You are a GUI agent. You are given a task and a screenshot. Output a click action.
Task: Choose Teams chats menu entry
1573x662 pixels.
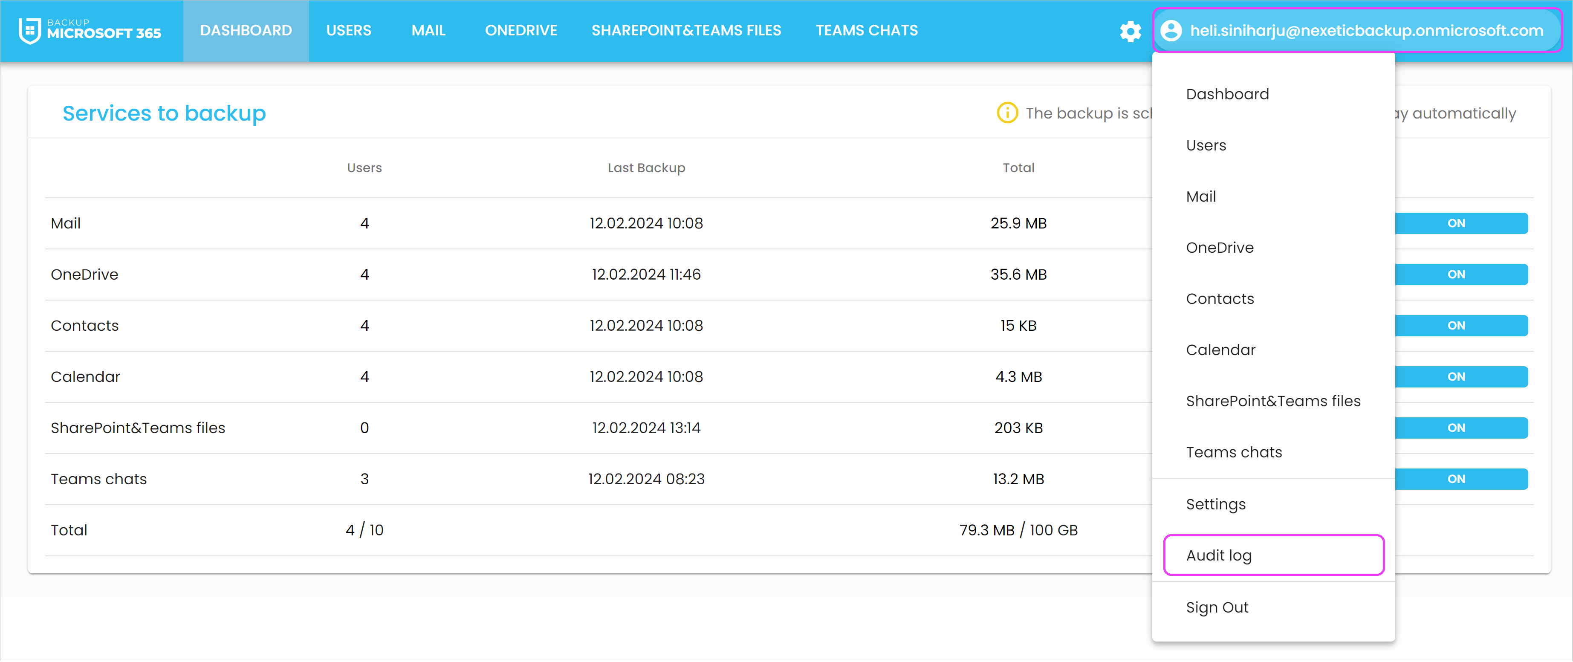coord(1273,453)
